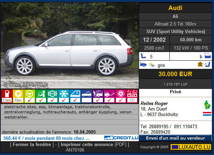Click the air conditioning snowflake icon
The image size is (214, 155).
[x=64, y=94]
